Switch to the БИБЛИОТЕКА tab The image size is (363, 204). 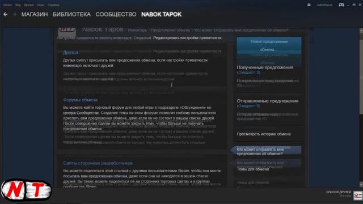coord(71,14)
